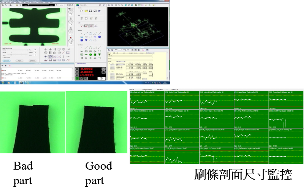Click the Open folder icon in Measure panel
This screenshot has height=188, width=304.
(x=86, y=11)
